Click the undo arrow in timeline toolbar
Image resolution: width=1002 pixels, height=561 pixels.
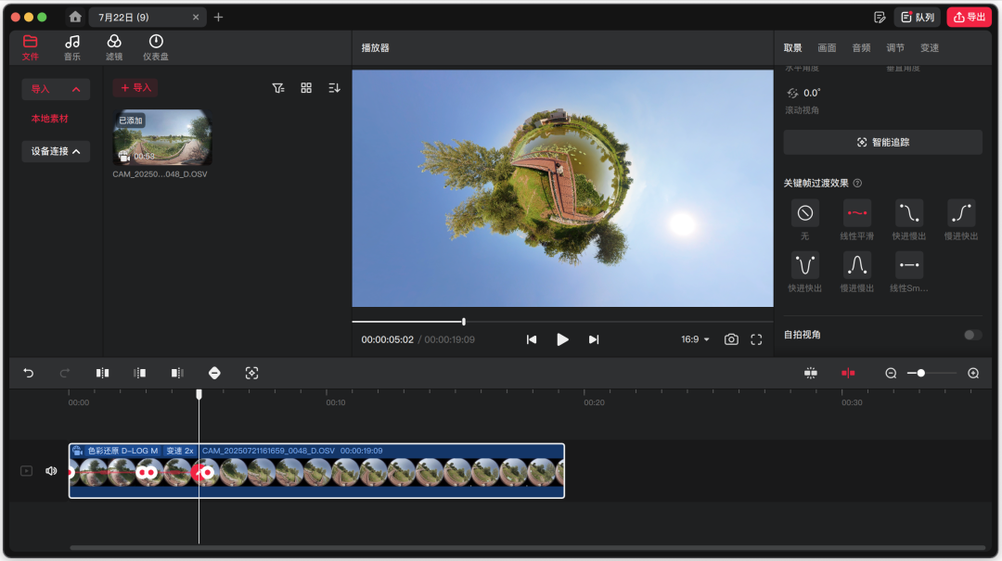[x=29, y=373]
